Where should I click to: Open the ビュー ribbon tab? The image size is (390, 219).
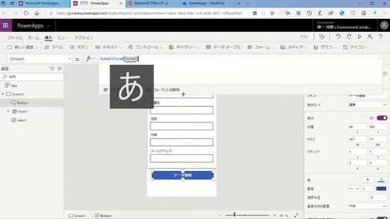click(63, 38)
